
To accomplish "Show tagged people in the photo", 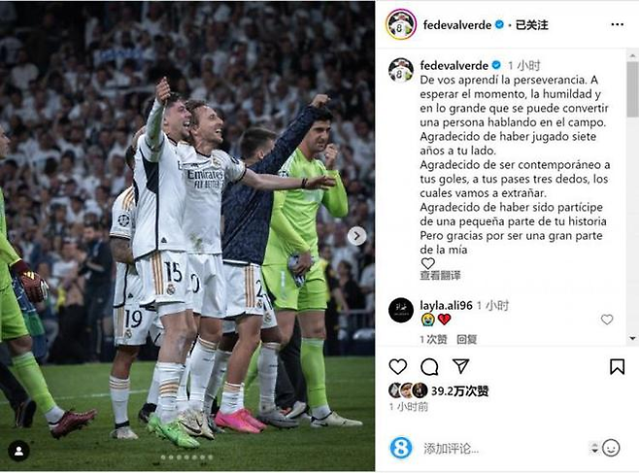I will click(x=18, y=451).
